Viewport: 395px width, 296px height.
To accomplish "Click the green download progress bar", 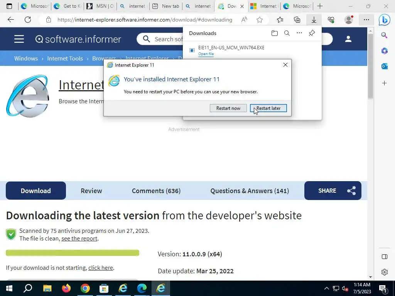I will pyautogui.click(x=73, y=253).
